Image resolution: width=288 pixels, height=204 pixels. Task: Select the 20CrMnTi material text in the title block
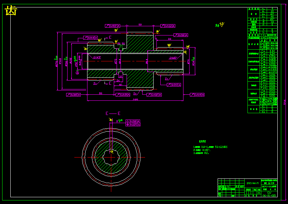[252, 183]
